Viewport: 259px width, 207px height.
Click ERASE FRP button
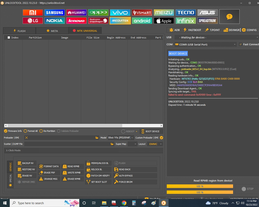pyautogui.click(x=49, y=173)
